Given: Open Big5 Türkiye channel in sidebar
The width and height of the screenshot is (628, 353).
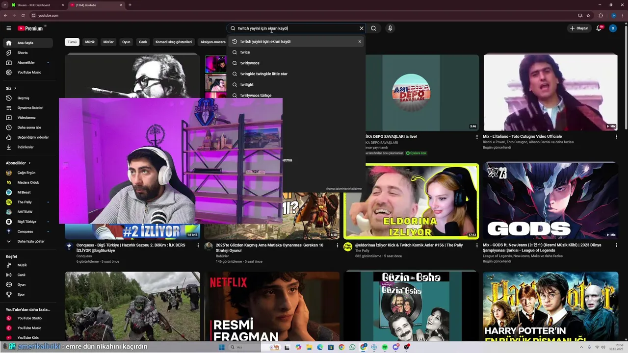Looking at the screenshot, I should 28,222.
